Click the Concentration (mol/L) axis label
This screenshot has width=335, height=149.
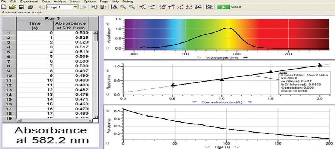point(222,102)
